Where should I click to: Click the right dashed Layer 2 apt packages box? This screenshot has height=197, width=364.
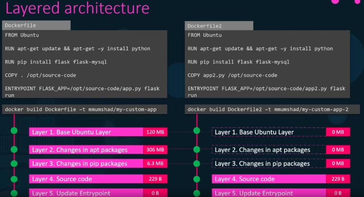[x=268, y=150]
